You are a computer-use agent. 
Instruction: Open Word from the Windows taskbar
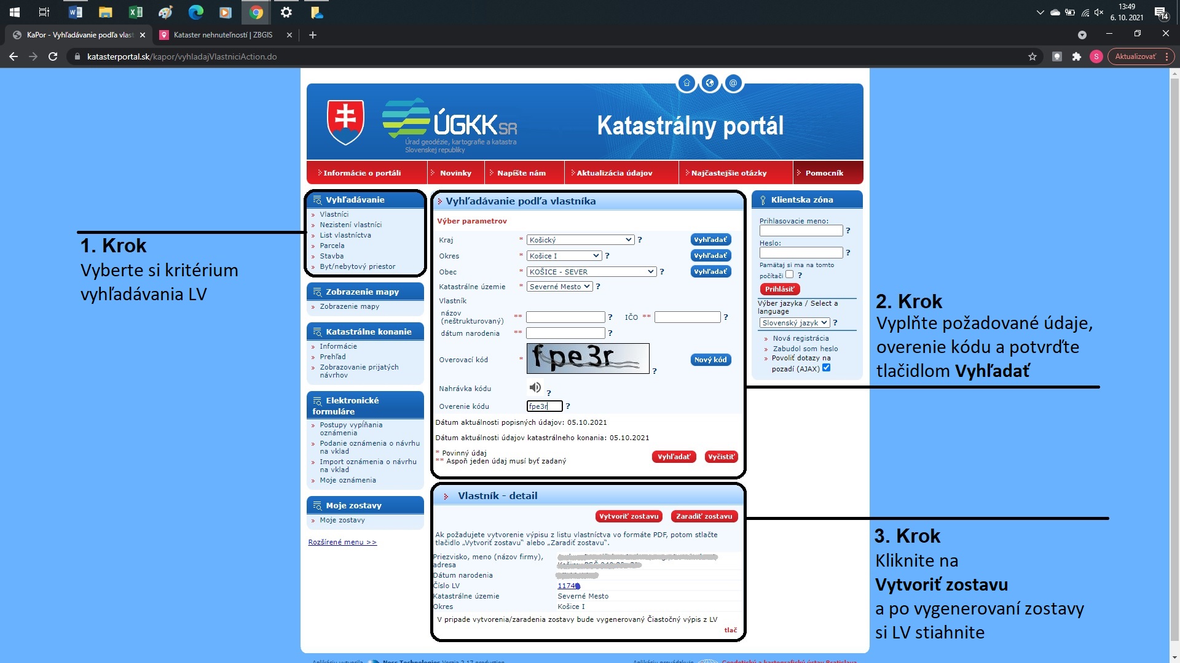(76, 12)
